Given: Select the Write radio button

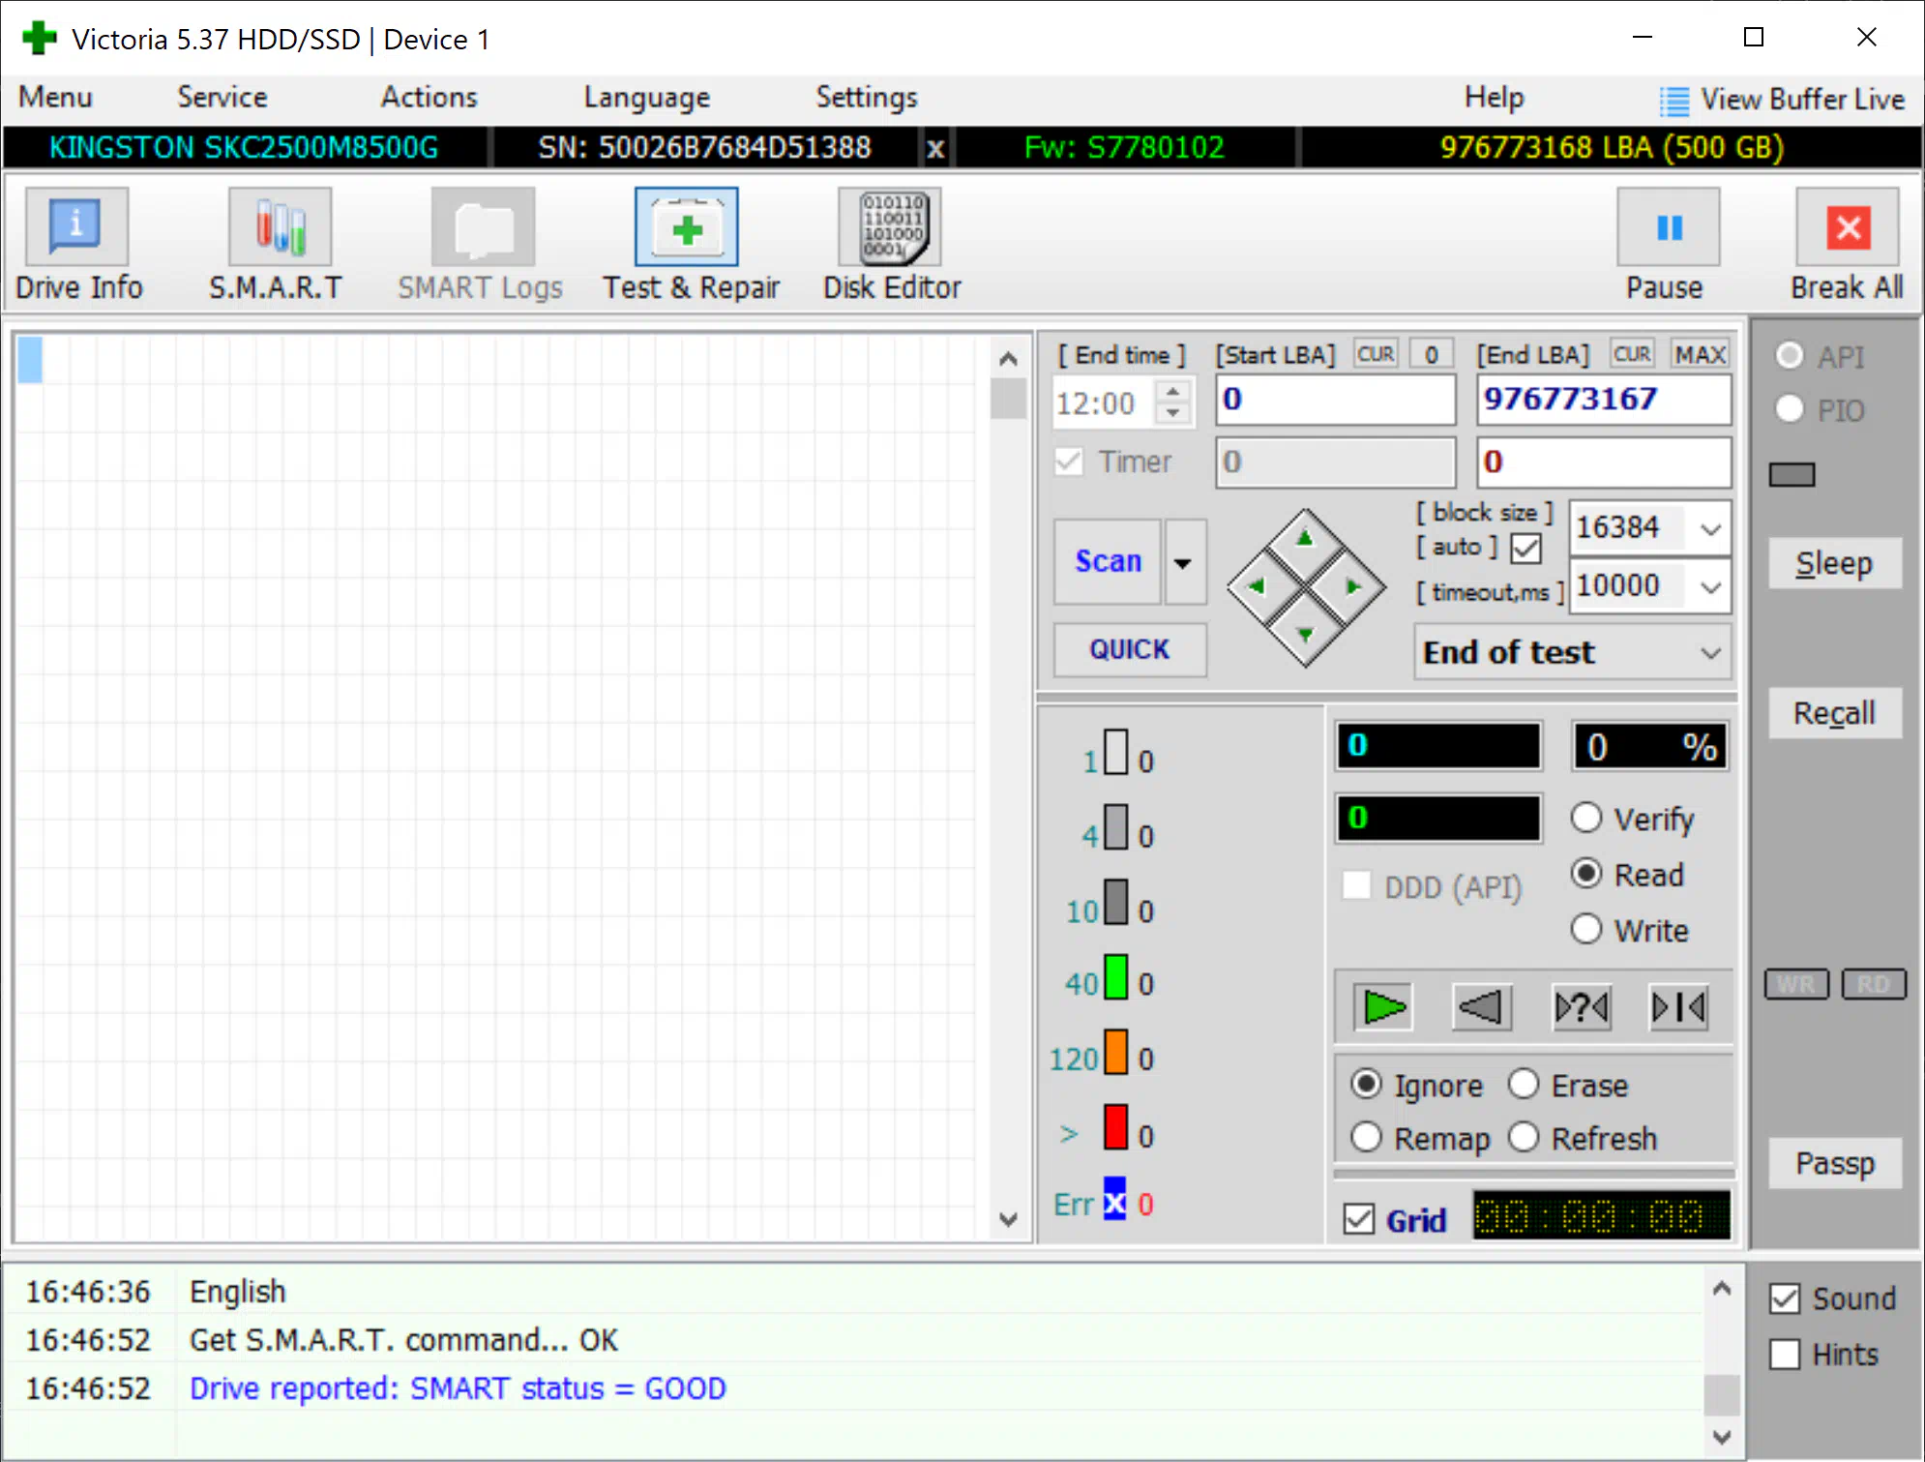Looking at the screenshot, I should point(1586,929).
